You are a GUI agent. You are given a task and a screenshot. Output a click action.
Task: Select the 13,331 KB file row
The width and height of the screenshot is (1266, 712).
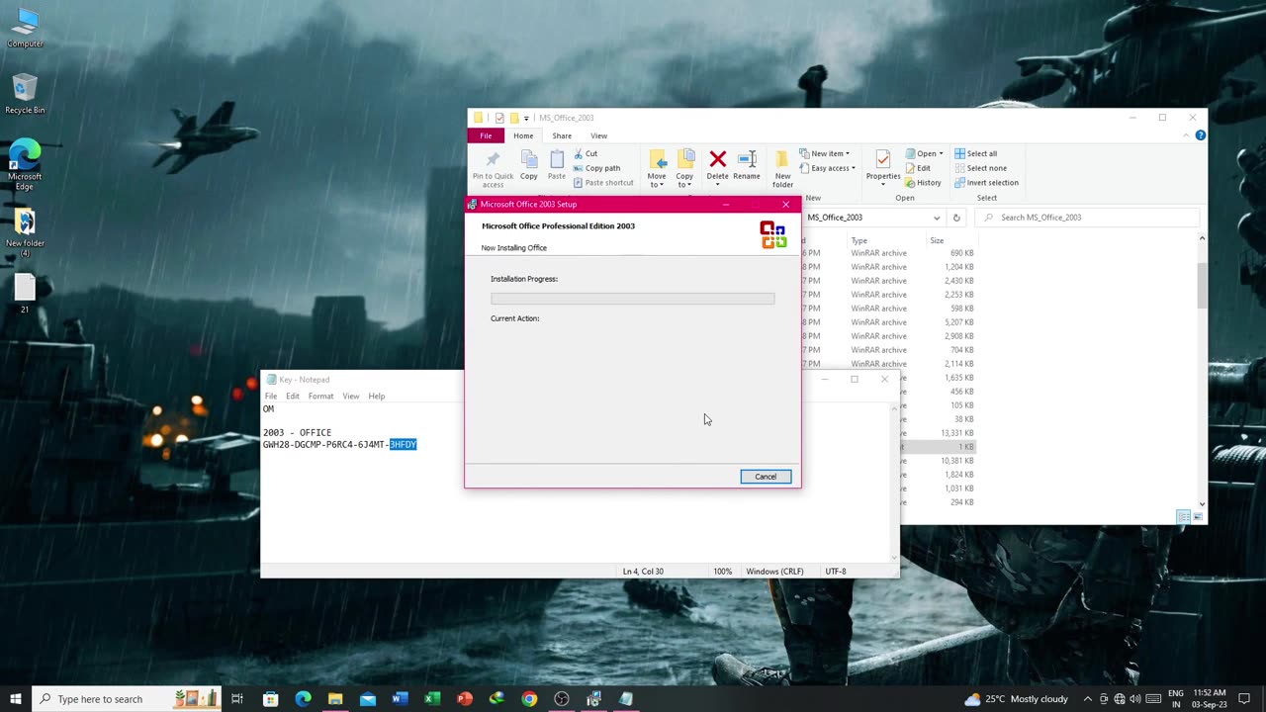point(887,433)
